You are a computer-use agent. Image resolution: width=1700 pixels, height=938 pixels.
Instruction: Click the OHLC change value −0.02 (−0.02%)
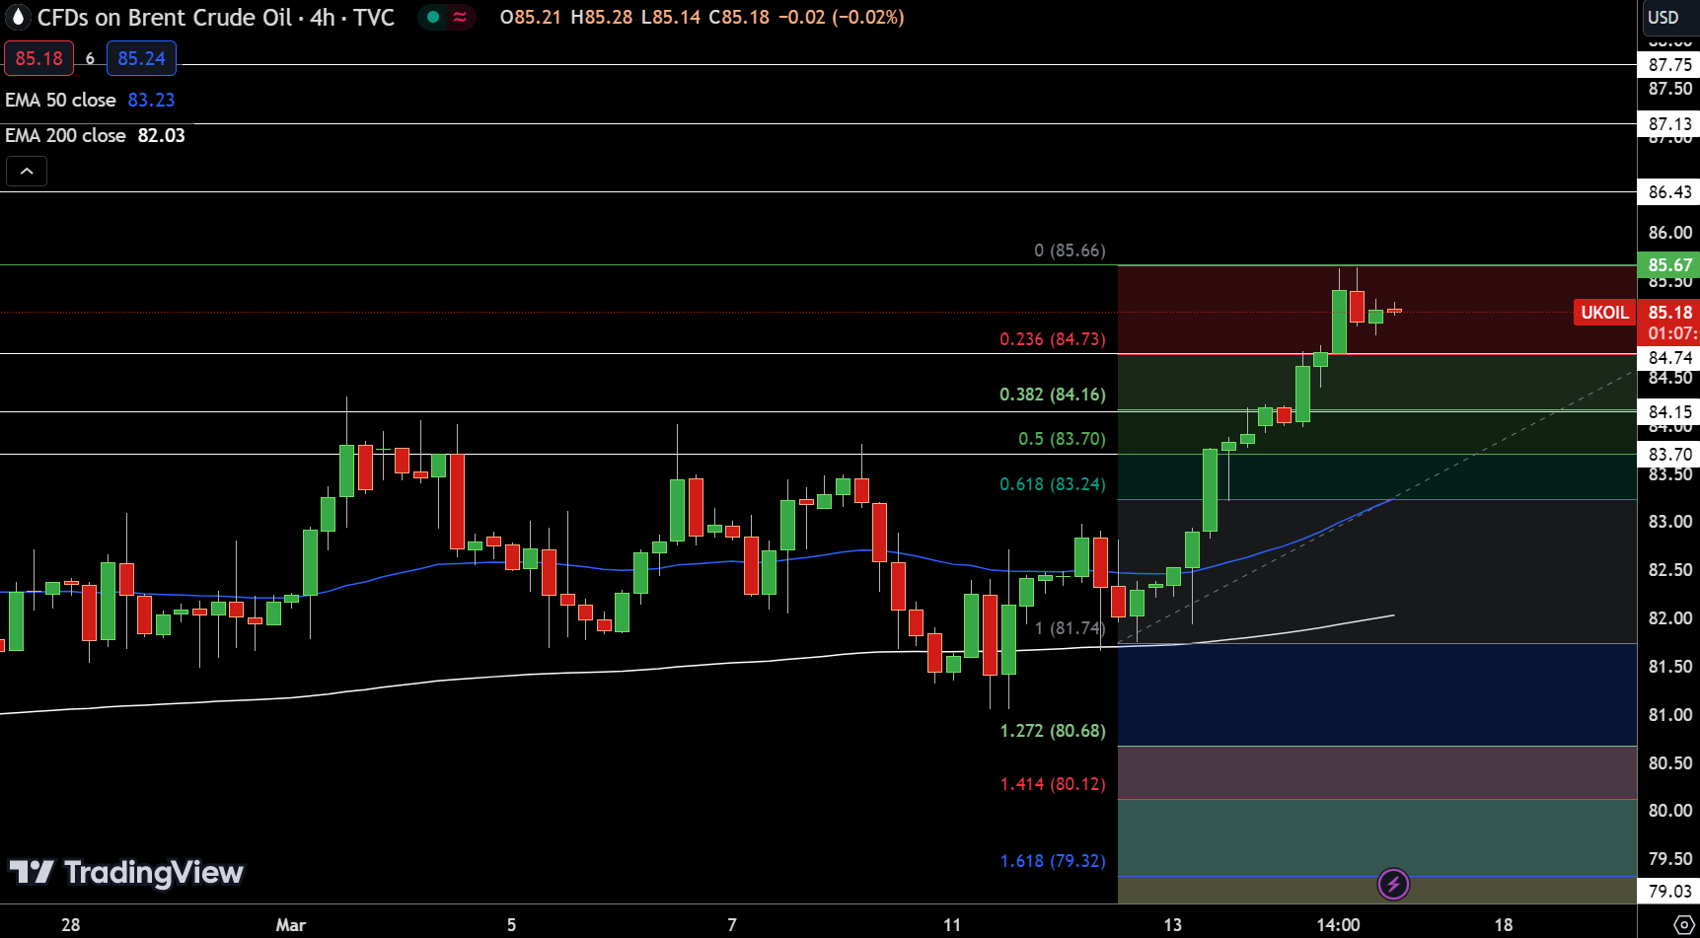tap(841, 17)
